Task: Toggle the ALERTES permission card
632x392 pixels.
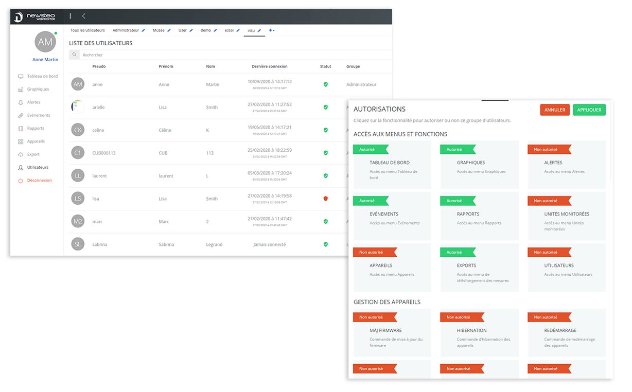Action: (567, 165)
